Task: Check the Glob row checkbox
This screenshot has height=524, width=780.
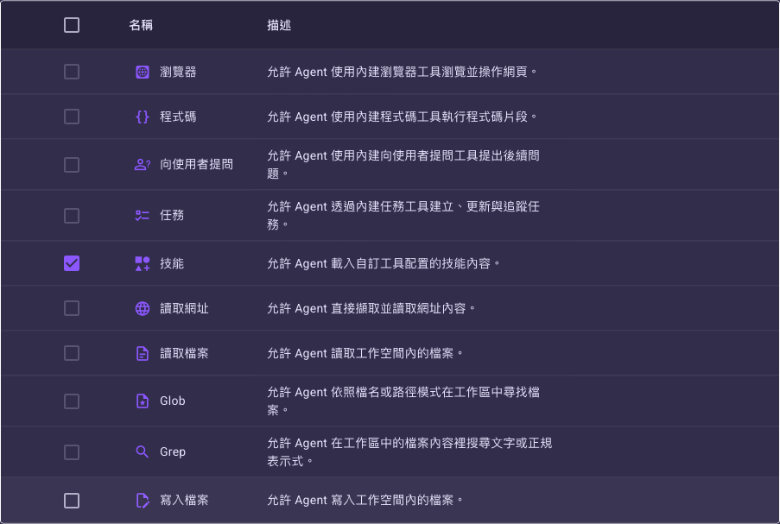Action: [x=72, y=401]
